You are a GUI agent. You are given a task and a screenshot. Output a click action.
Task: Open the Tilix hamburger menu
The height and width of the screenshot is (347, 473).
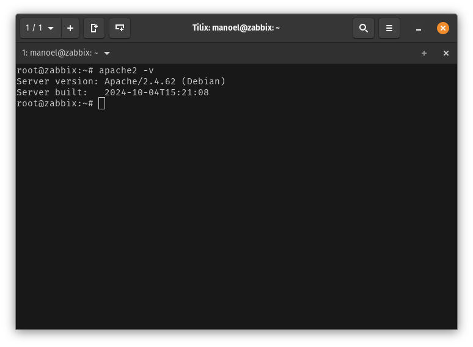(389, 28)
